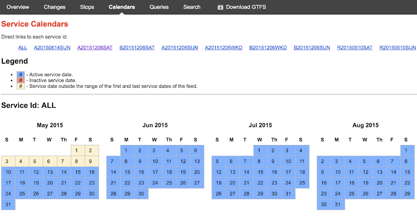Image resolution: width=417 pixels, height=222 pixels.
Task: Select August 31 in the Aug 2015 calendar
Action: click(x=338, y=204)
